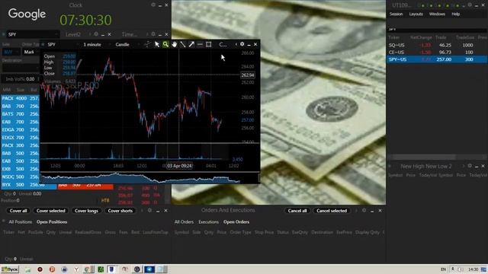The height and width of the screenshot is (274, 488).
Task: Choose the rectangle drawing tool in chart
Action: point(208,44)
